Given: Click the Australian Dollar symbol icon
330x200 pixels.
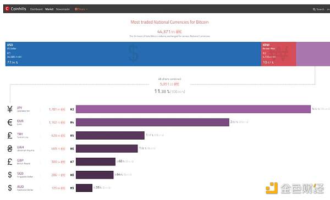Looking at the screenshot, I should click(x=10, y=188).
